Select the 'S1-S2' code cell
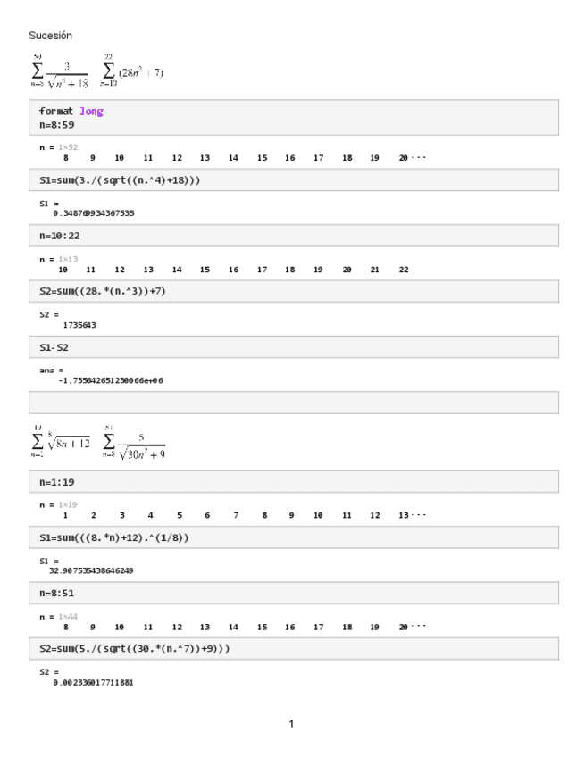 (53, 347)
